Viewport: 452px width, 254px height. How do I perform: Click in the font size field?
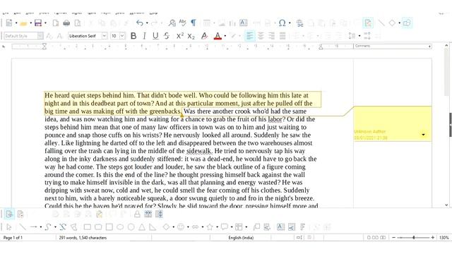114,36
